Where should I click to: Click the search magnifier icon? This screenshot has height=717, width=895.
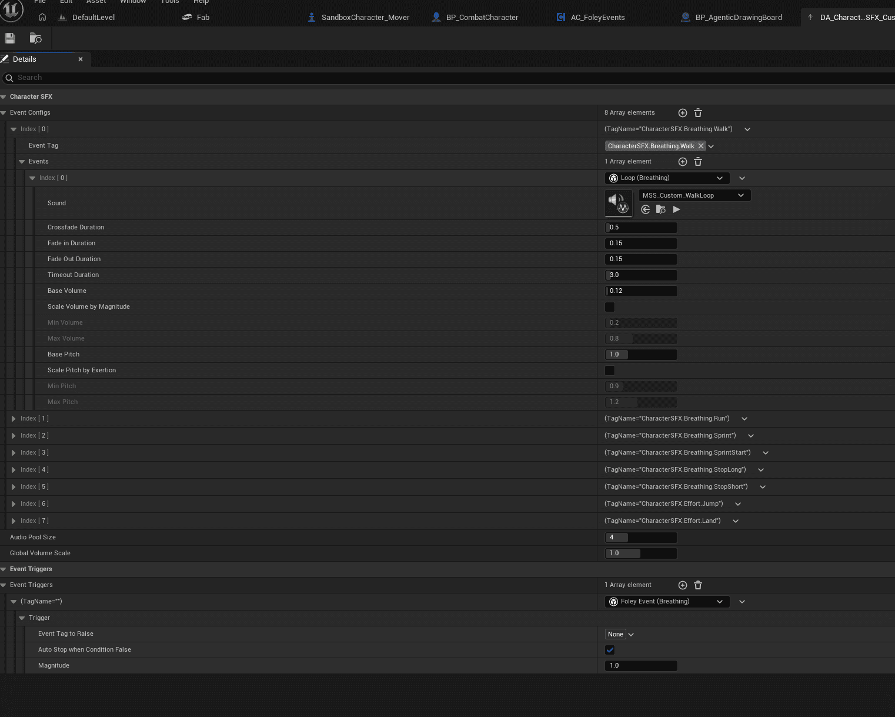pyautogui.click(x=9, y=78)
